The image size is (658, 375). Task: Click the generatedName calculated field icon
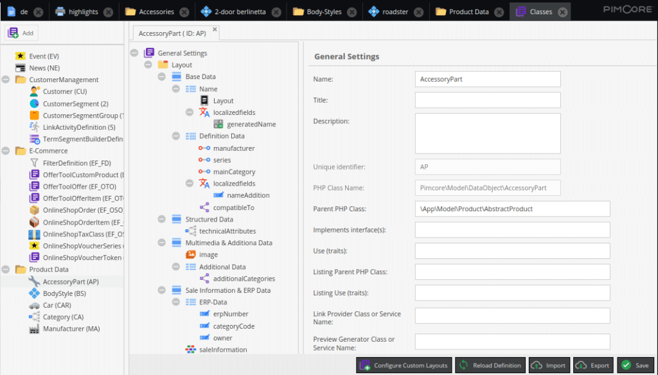(218, 124)
